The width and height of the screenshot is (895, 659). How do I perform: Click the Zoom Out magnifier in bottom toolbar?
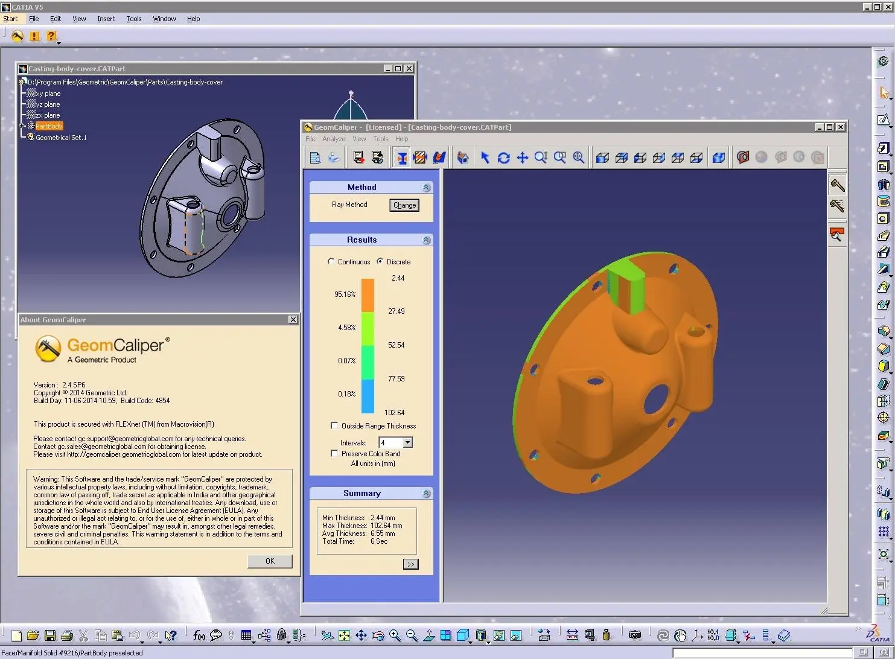[x=412, y=635]
